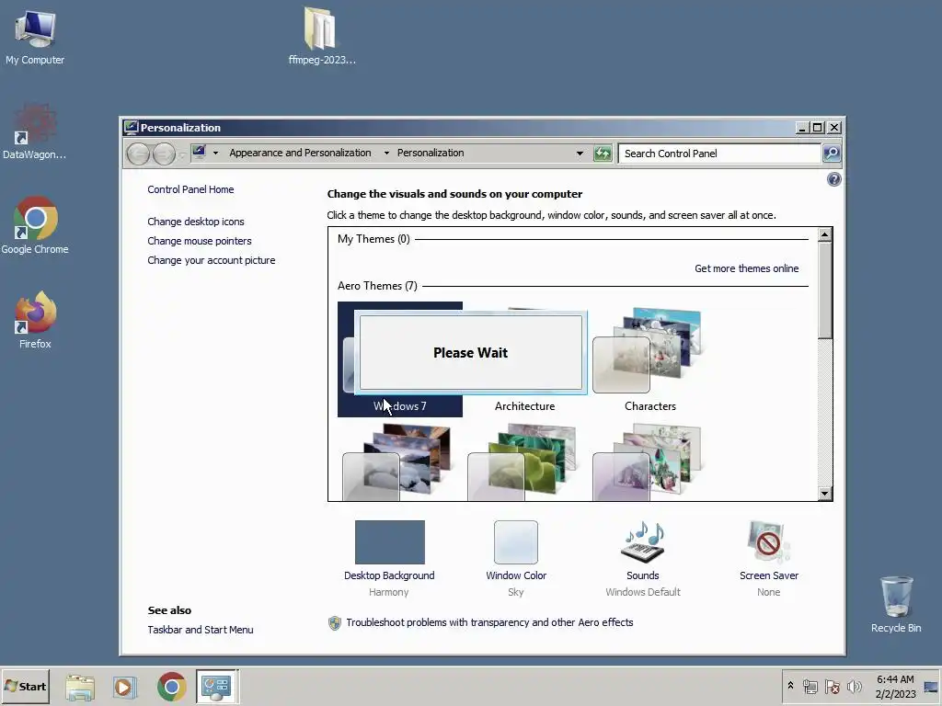942x706 pixels.
Task: Click the themes list scrollbar thumb
Action: (x=825, y=290)
